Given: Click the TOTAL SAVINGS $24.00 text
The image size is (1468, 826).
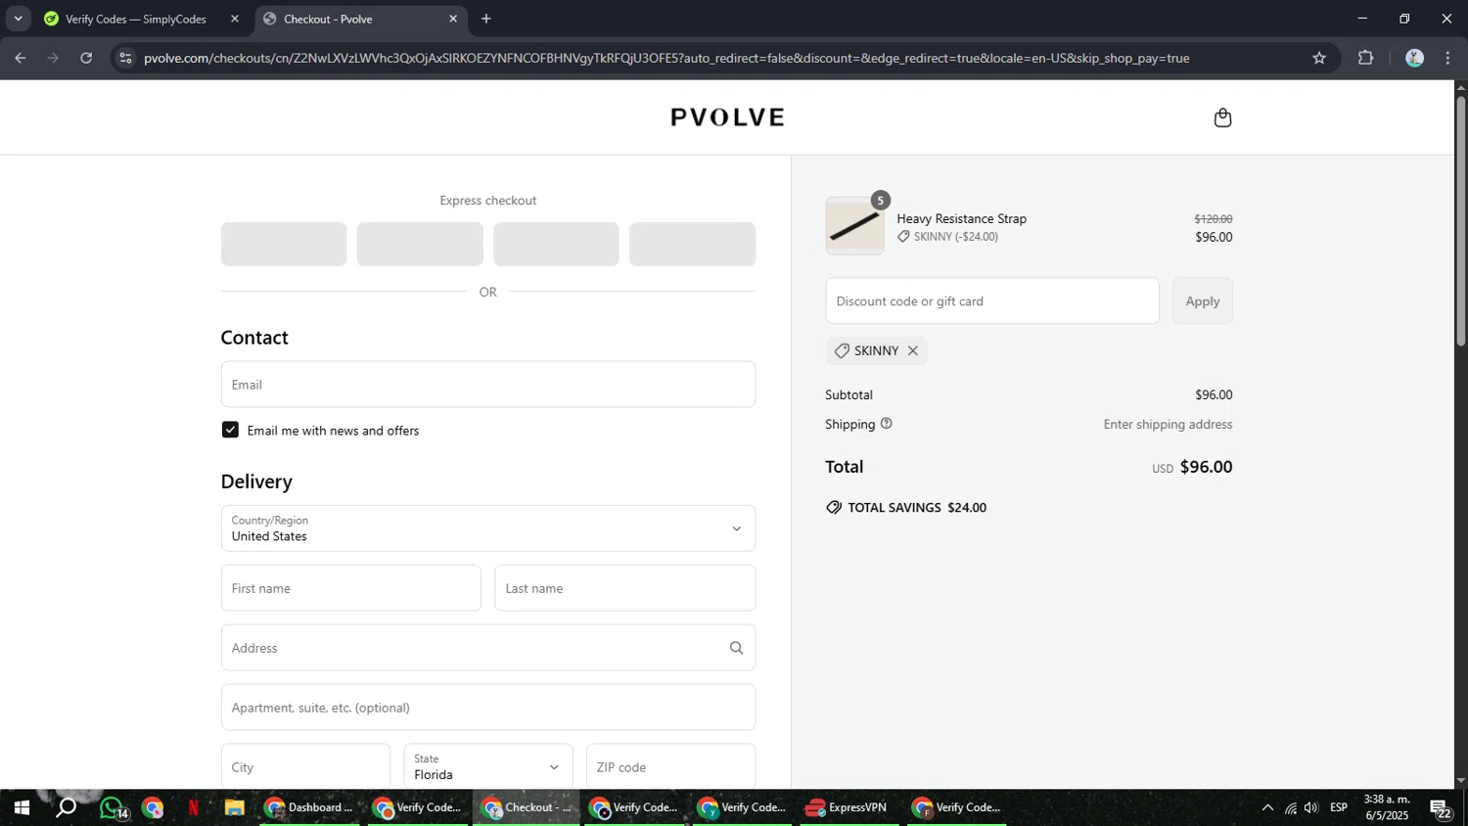Looking at the screenshot, I should (x=917, y=507).
